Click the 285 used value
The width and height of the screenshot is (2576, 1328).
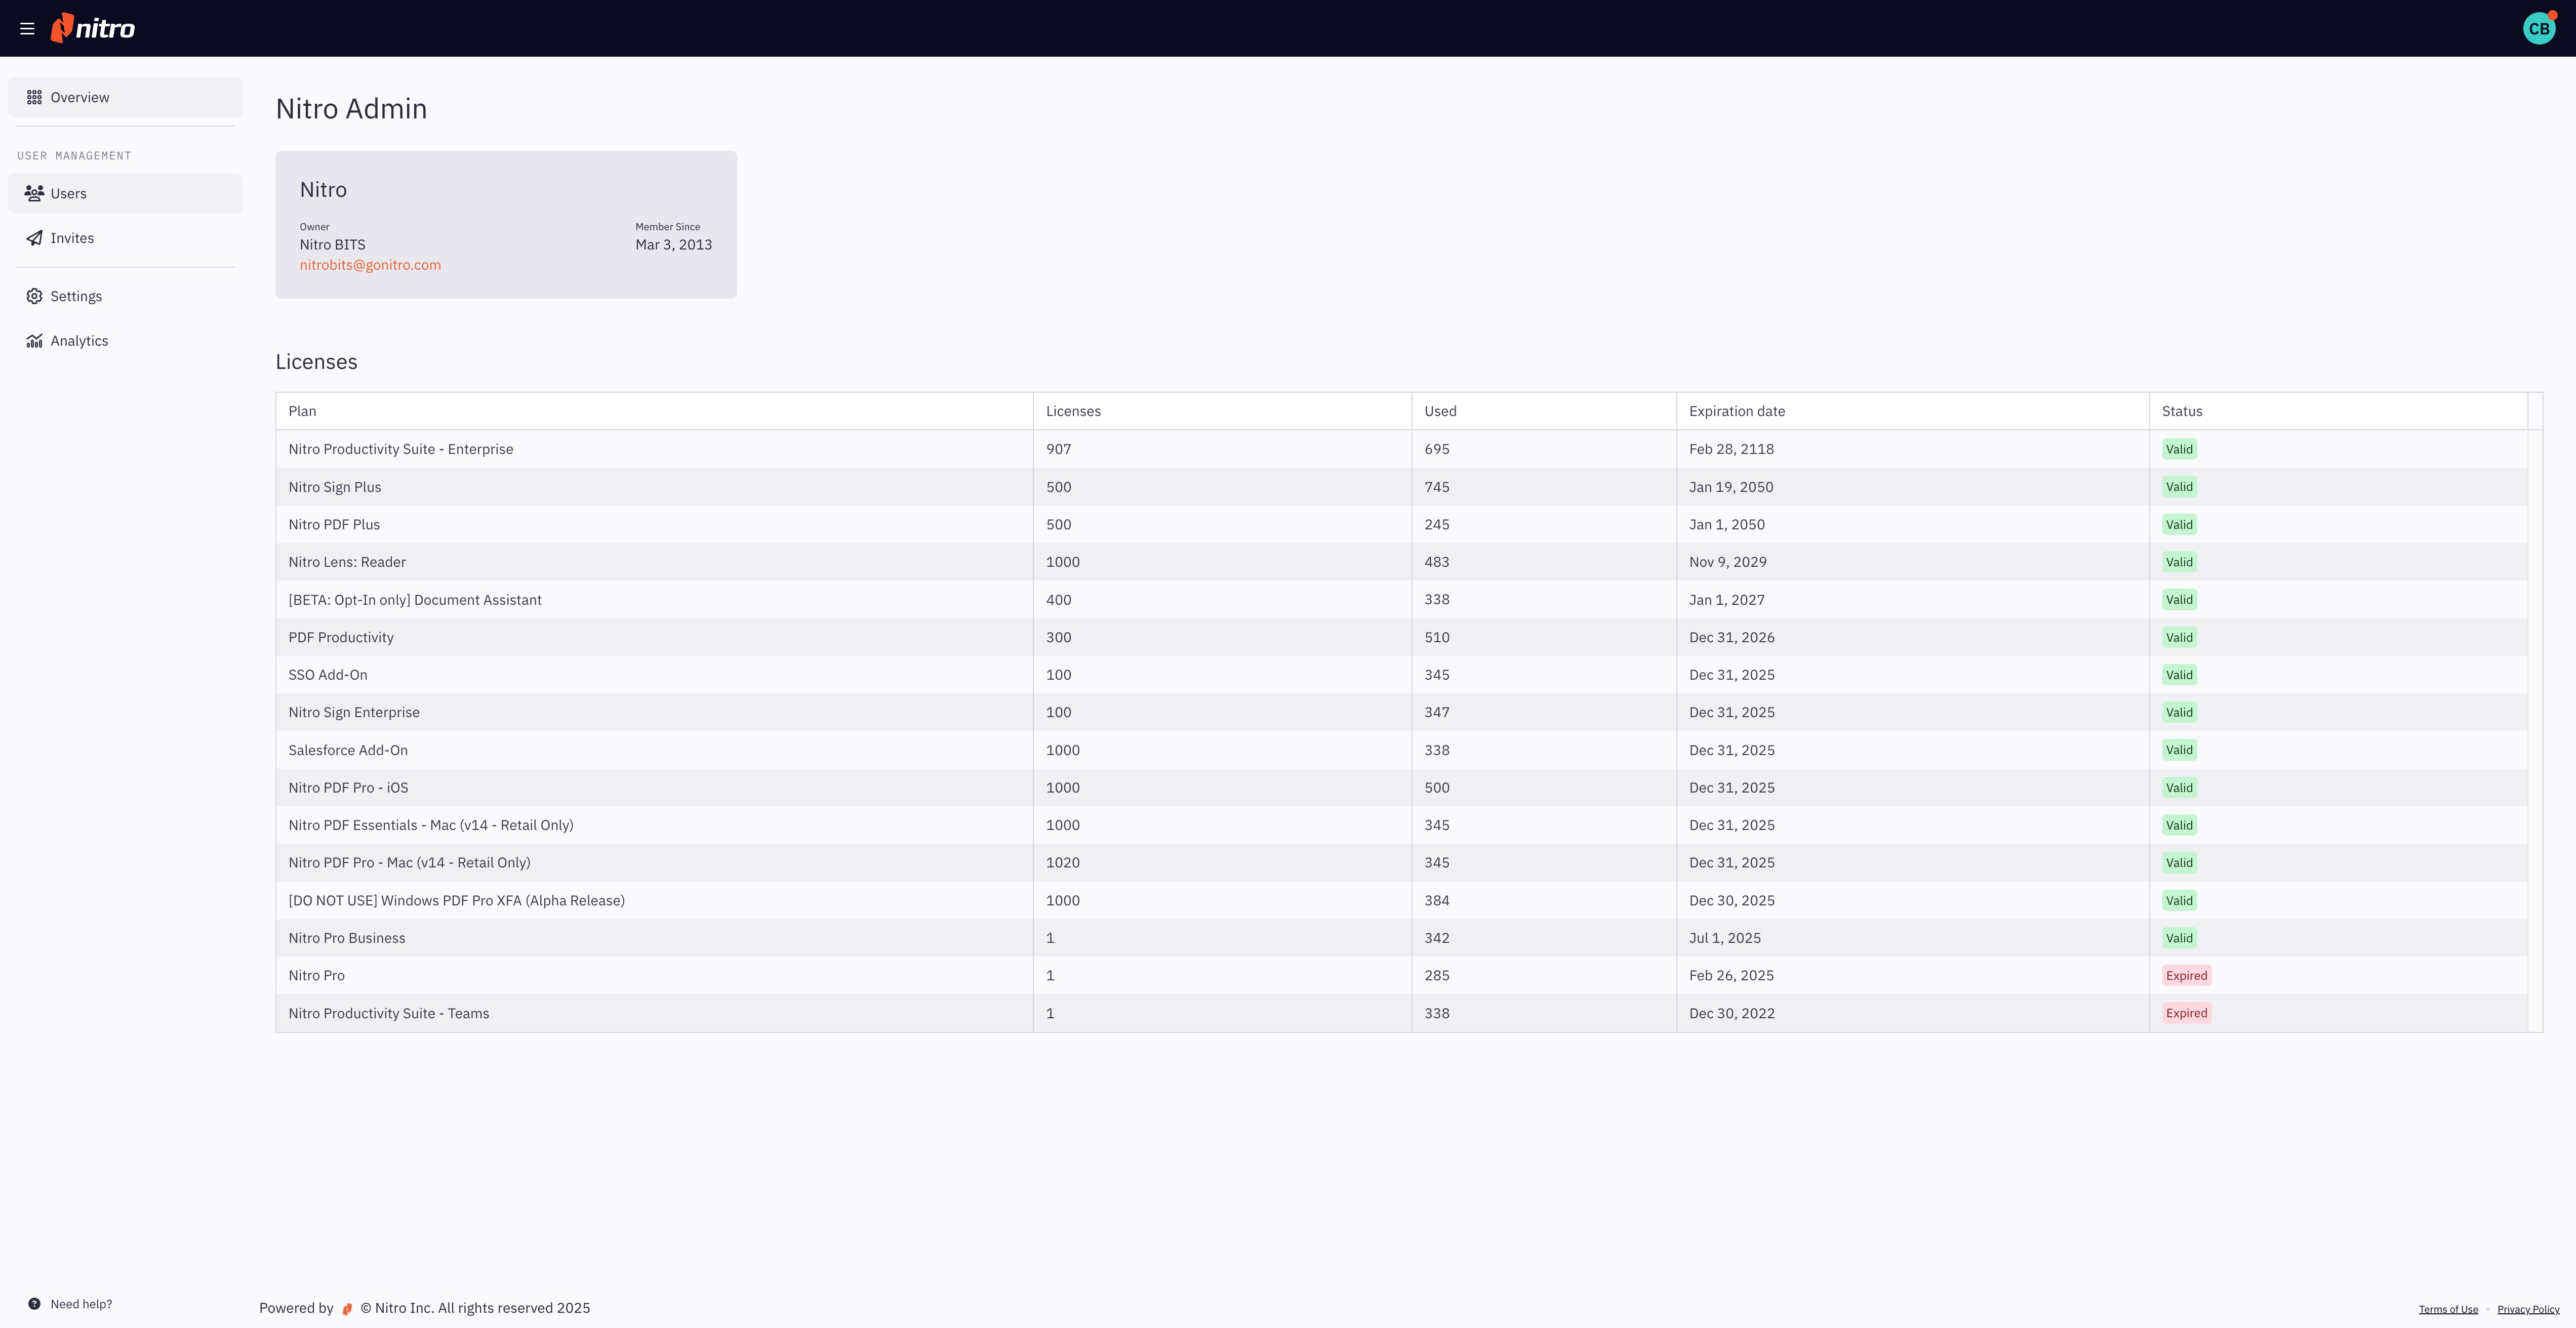[x=1437, y=975]
